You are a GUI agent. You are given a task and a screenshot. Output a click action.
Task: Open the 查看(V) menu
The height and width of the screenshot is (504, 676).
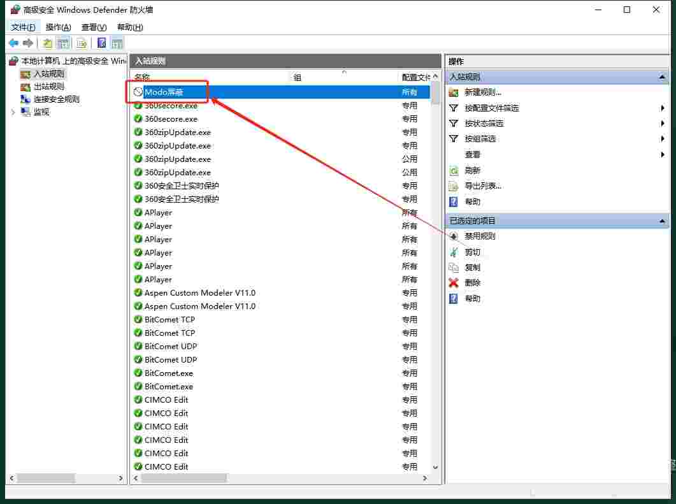click(x=93, y=27)
